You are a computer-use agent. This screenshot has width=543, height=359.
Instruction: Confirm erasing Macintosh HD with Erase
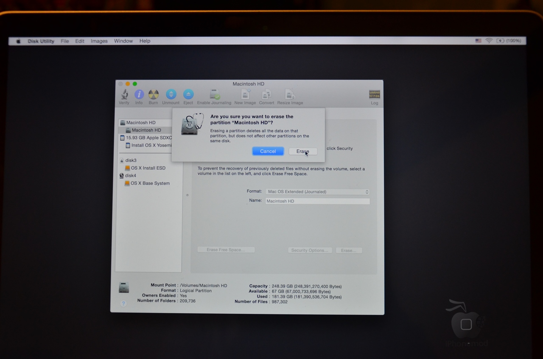(302, 151)
